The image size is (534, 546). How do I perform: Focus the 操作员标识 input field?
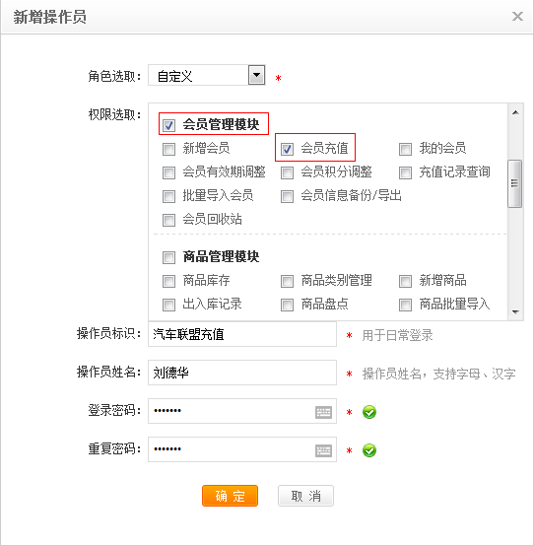[x=242, y=334]
